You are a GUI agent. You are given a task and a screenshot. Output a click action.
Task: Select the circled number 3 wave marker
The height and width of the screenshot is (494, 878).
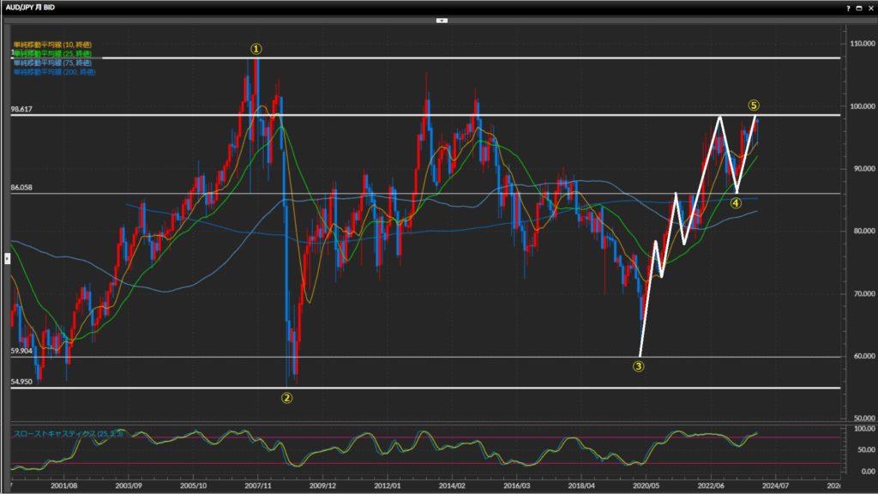pyautogui.click(x=638, y=366)
